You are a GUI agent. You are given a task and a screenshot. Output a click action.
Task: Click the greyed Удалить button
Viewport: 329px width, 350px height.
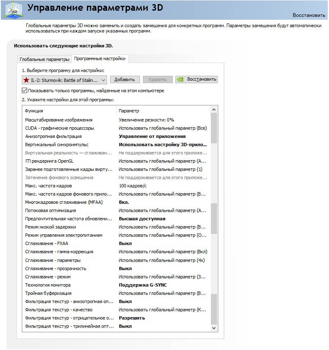pos(158,79)
